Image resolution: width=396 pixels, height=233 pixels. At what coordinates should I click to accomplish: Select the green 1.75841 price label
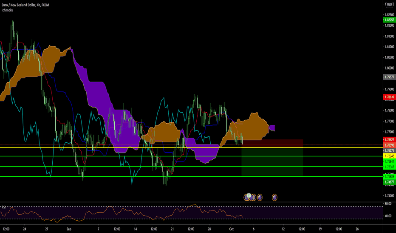[x=389, y=161]
